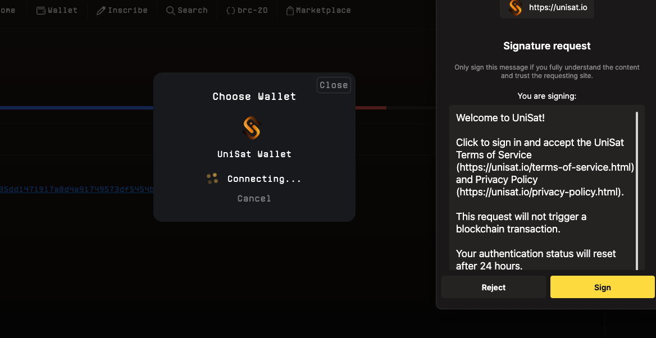Click the 'will not trigger a blockchain transaction' text

[x=521, y=223]
